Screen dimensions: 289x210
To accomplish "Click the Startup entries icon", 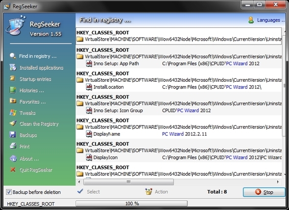I will point(13,78).
